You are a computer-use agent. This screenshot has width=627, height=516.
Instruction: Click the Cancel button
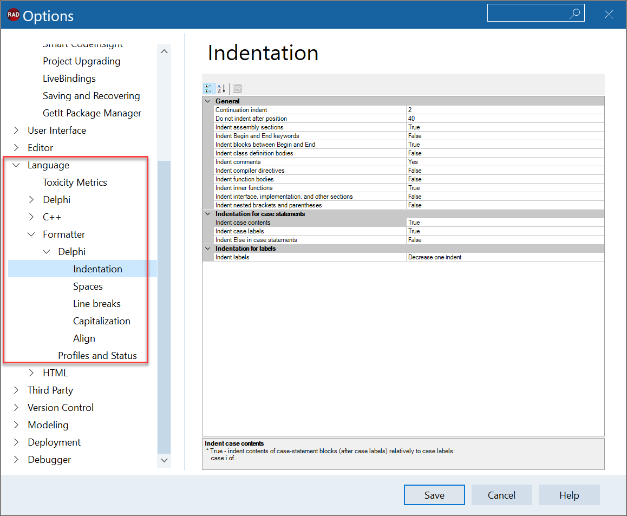pyautogui.click(x=501, y=495)
